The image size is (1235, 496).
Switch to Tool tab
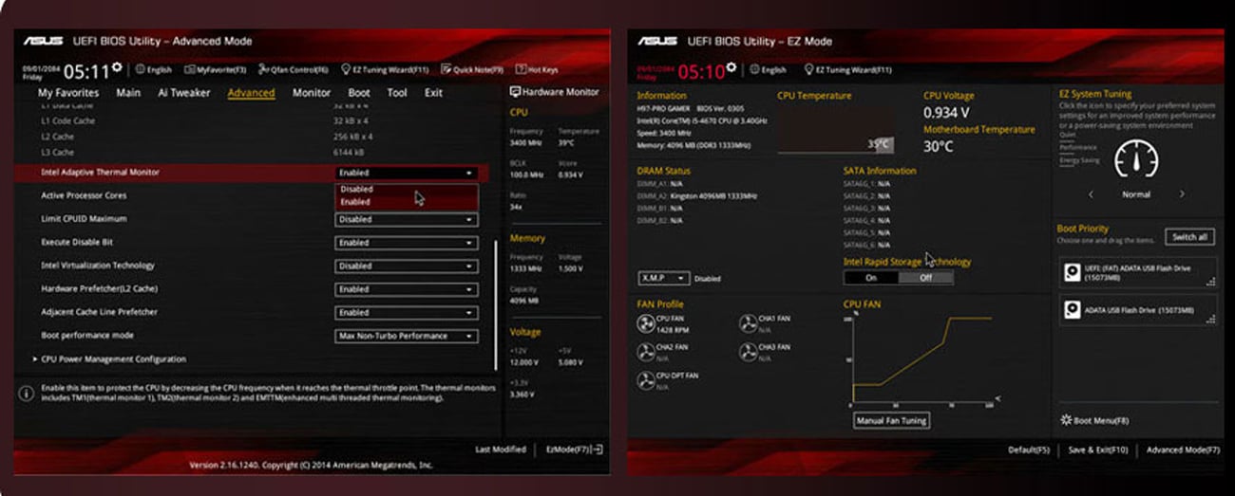coord(397,93)
